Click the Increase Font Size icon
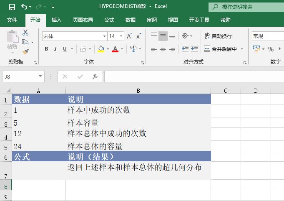Viewport: 284px width, 201px height. (x=129, y=36)
